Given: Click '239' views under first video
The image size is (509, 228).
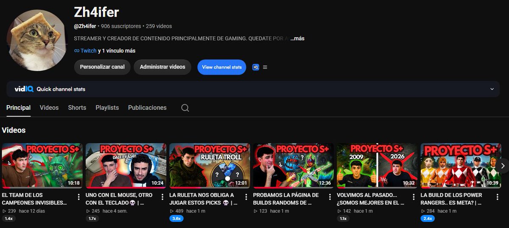Looking at the screenshot, I should 12,211.
